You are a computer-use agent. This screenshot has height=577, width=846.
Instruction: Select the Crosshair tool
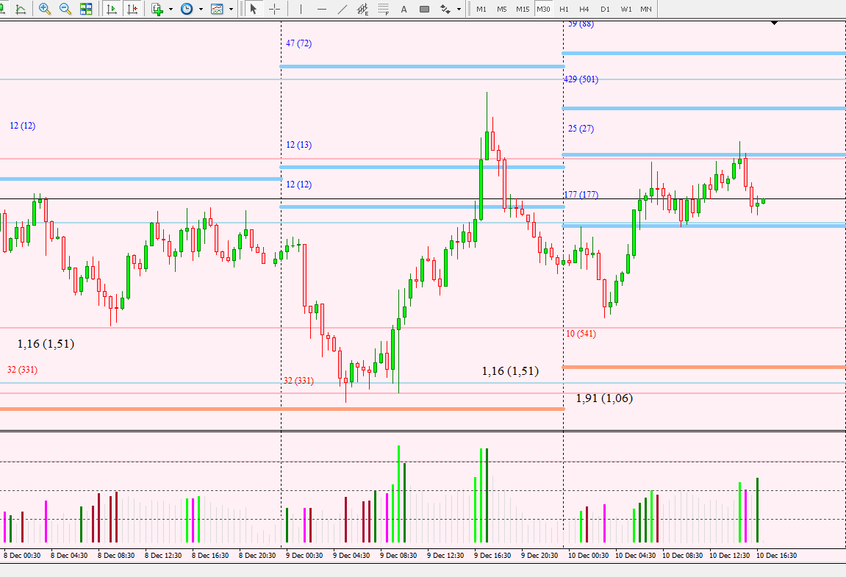pyautogui.click(x=274, y=9)
